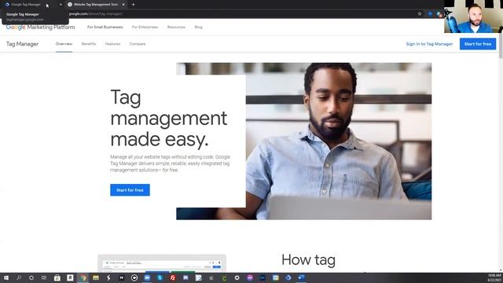The image size is (503, 283).
Task: Open the For Small Businesses menu
Action: tap(105, 28)
